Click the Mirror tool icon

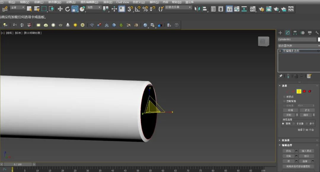coord(197,9)
